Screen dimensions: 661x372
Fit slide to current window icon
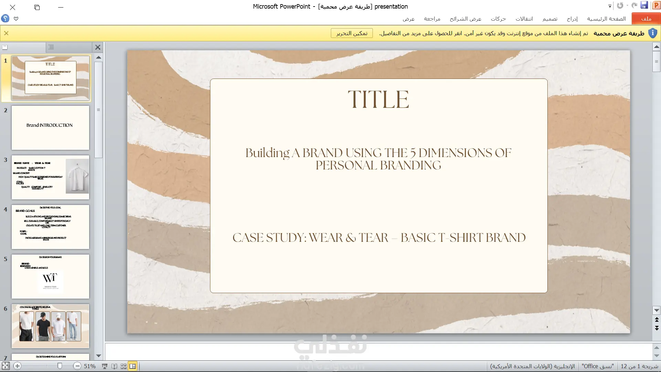click(6, 366)
